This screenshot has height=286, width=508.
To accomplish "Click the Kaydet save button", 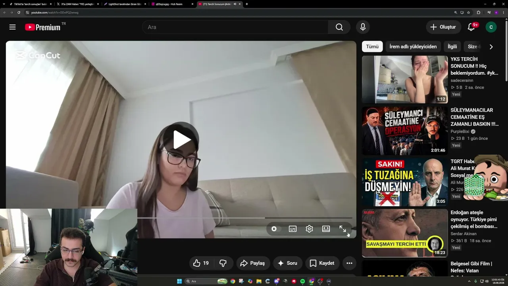I will click(322, 263).
